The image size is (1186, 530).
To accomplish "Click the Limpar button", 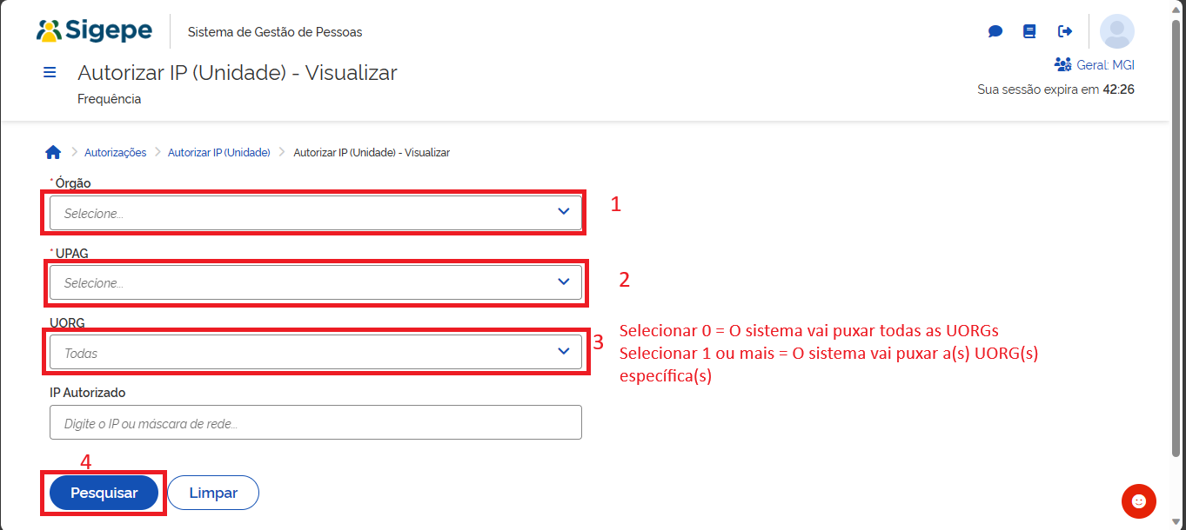I will point(213,493).
